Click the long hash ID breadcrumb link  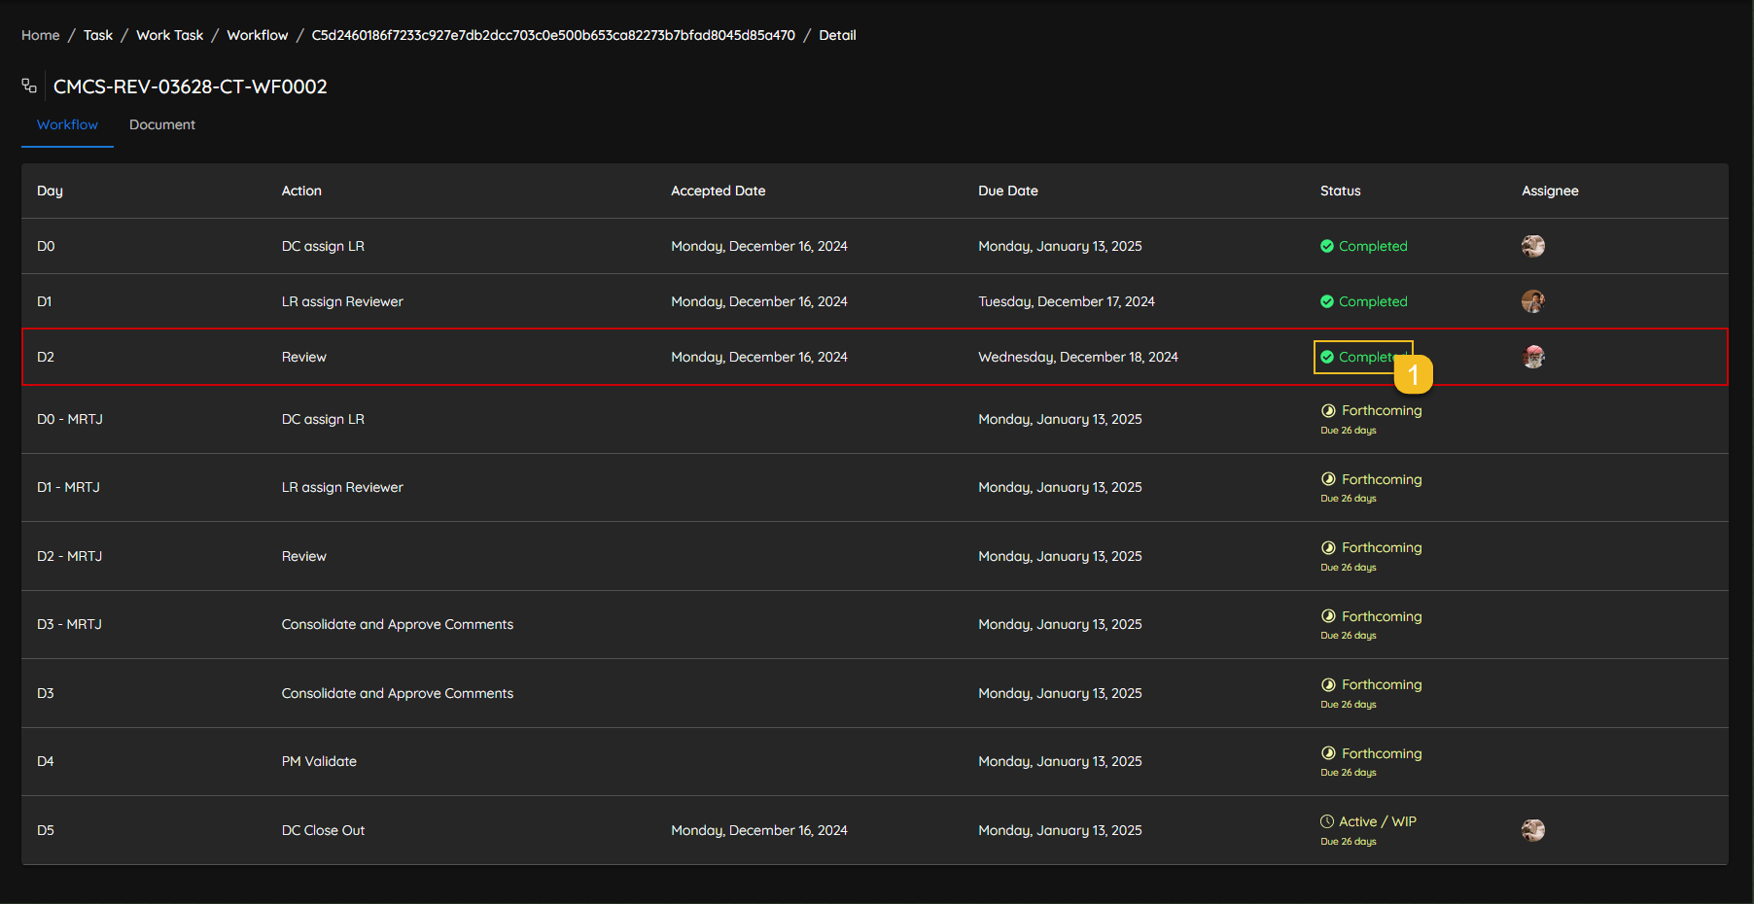pos(552,35)
